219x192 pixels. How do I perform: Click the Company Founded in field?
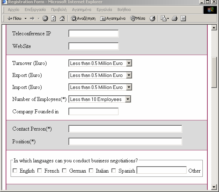[93, 112]
